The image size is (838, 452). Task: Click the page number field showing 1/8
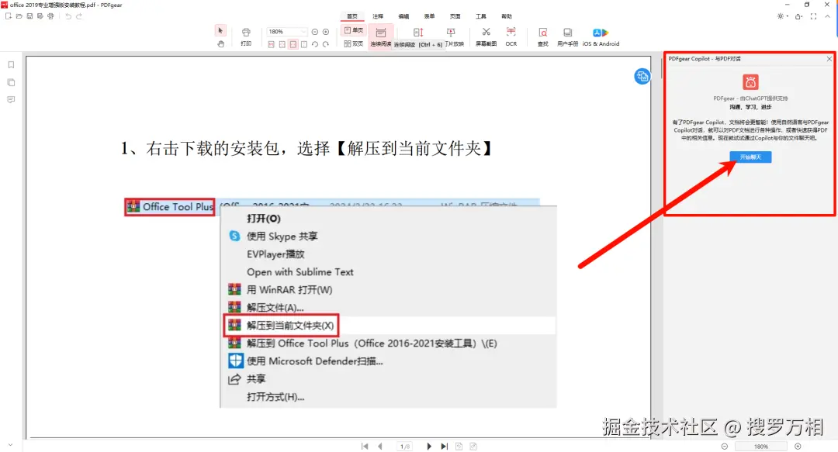click(x=405, y=446)
